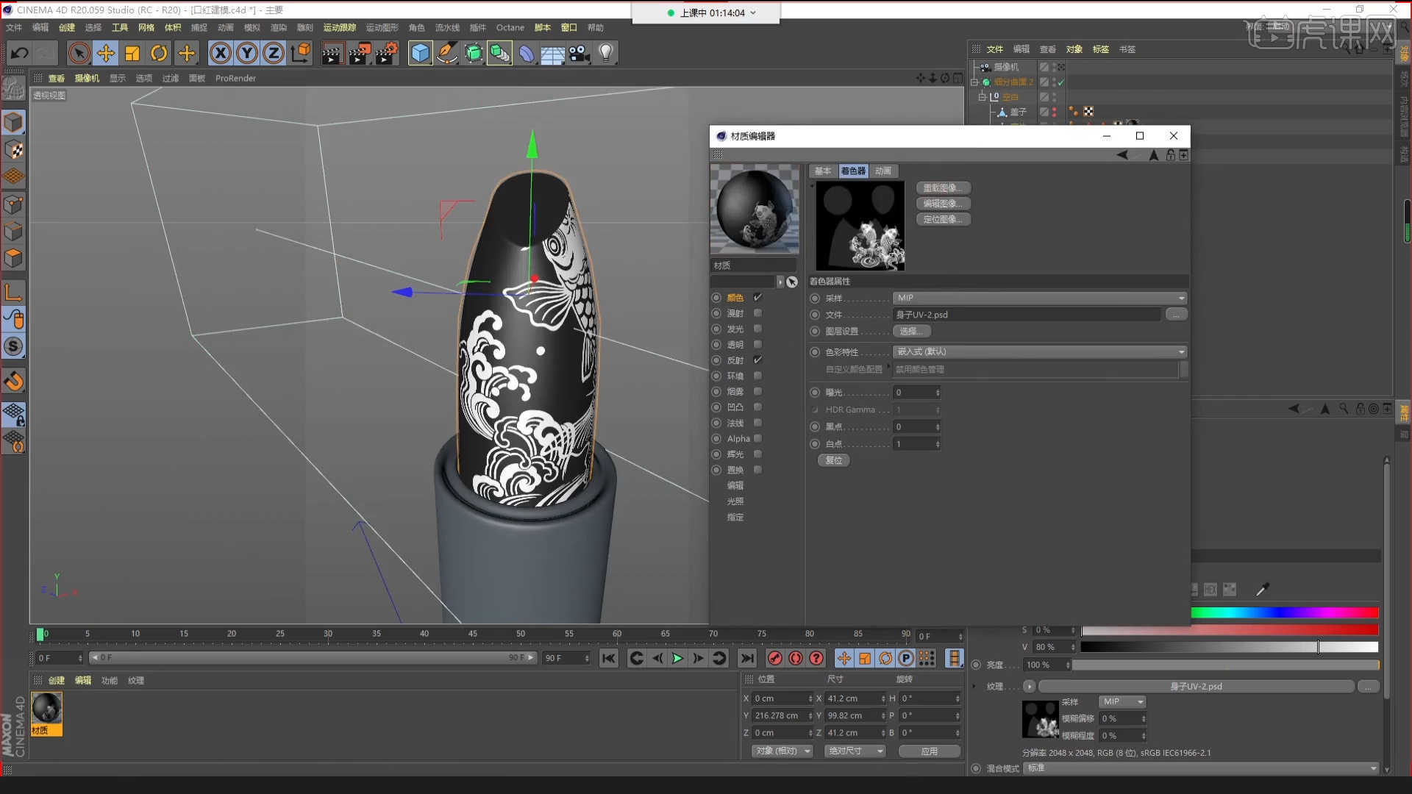This screenshot has width=1412, height=794.
Task: Open the 采样 MIP dropdown in material editor
Action: pyautogui.click(x=1040, y=298)
